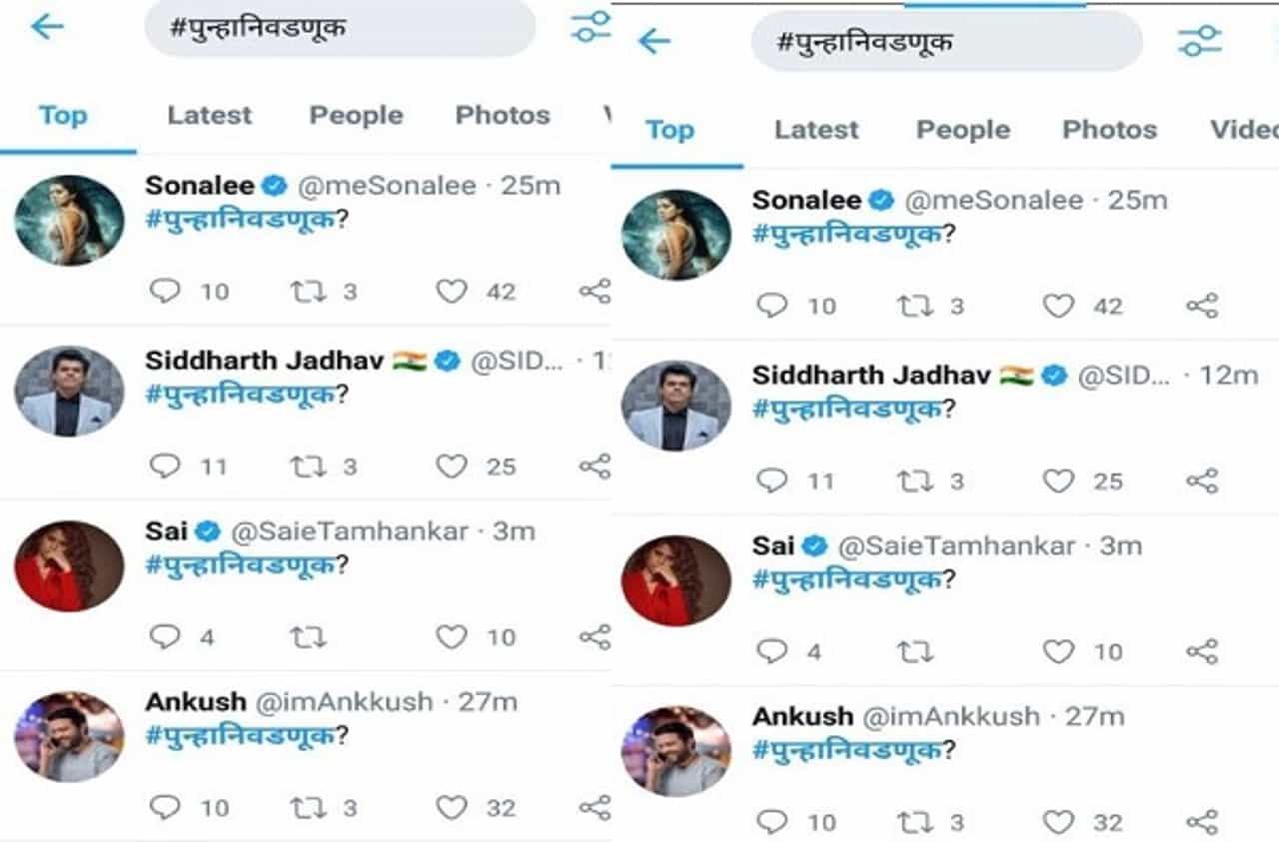Reply to Sai's tweet in the left screenshot
This screenshot has height=842, width=1279.
pos(165,636)
